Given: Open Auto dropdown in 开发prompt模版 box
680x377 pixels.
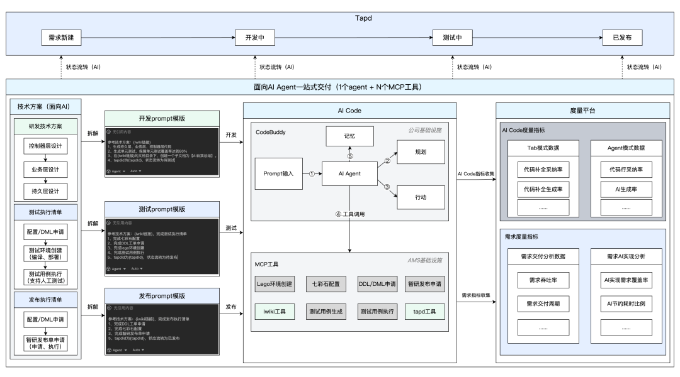Looking at the screenshot, I should pos(137,170).
